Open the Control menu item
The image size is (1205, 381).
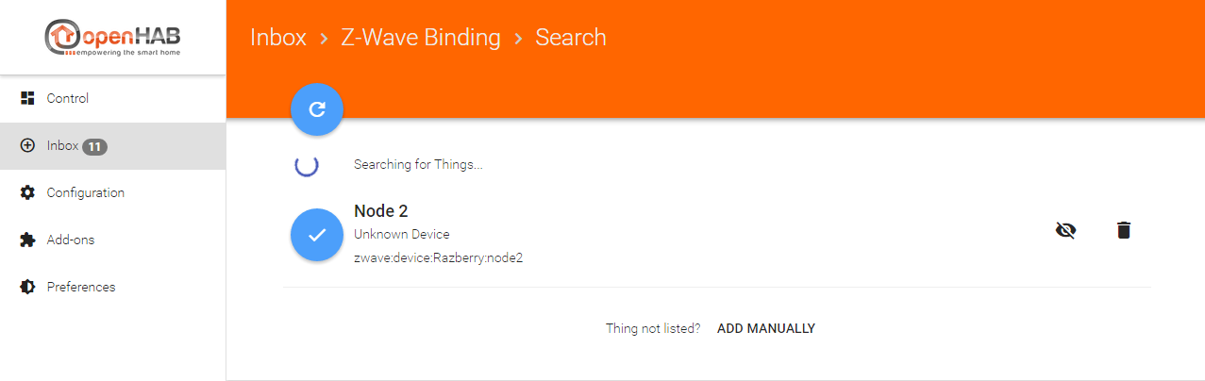pos(68,98)
